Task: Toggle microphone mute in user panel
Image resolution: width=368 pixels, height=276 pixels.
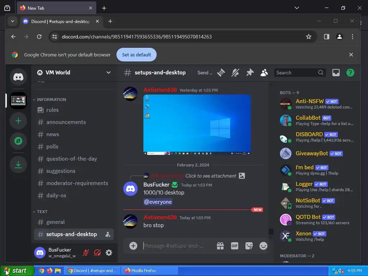Action: click(86, 253)
